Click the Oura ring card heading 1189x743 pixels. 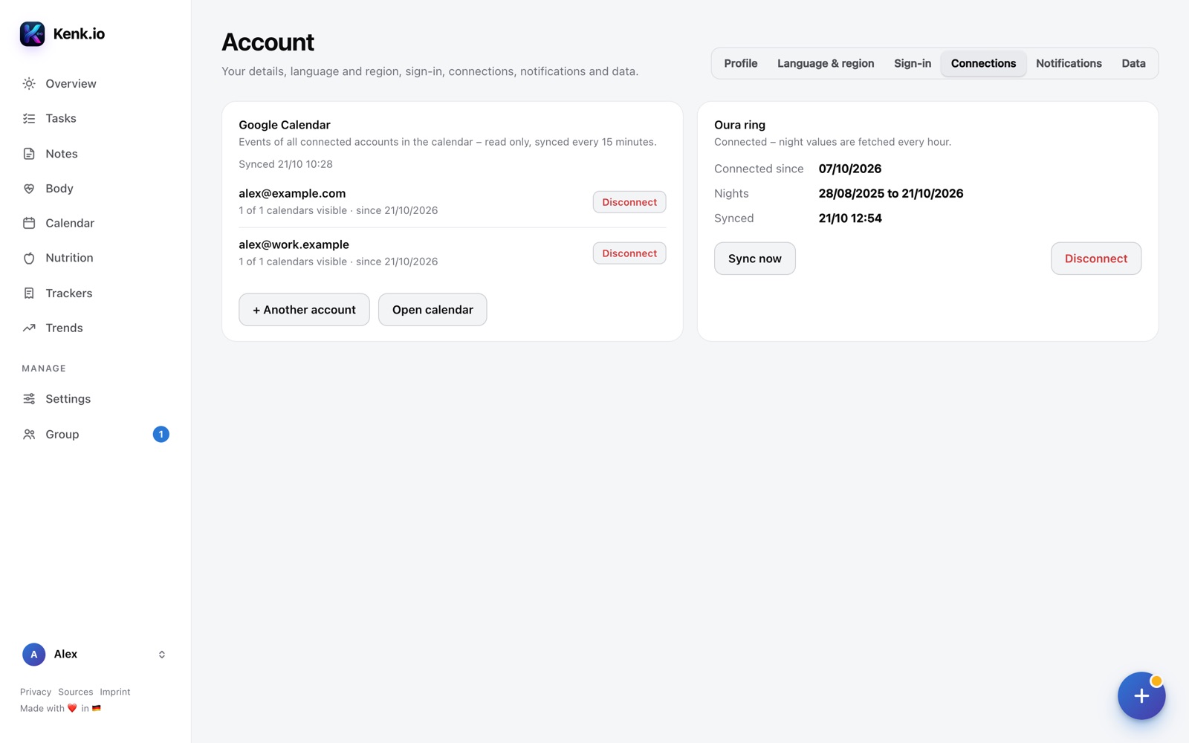tap(739, 125)
